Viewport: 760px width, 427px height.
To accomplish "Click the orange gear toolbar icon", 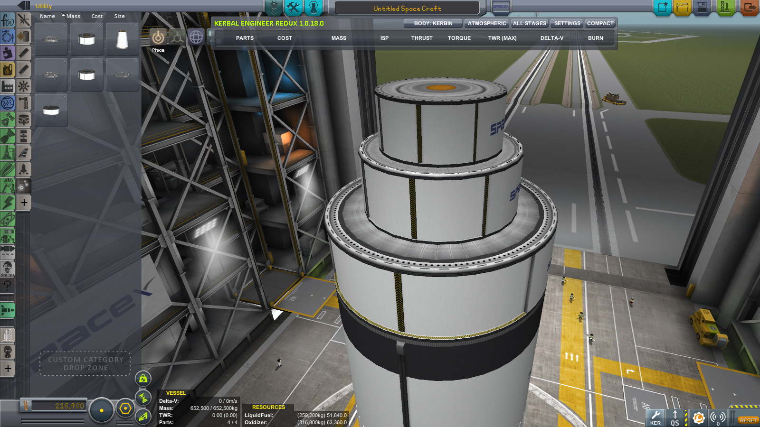I will coord(698,418).
